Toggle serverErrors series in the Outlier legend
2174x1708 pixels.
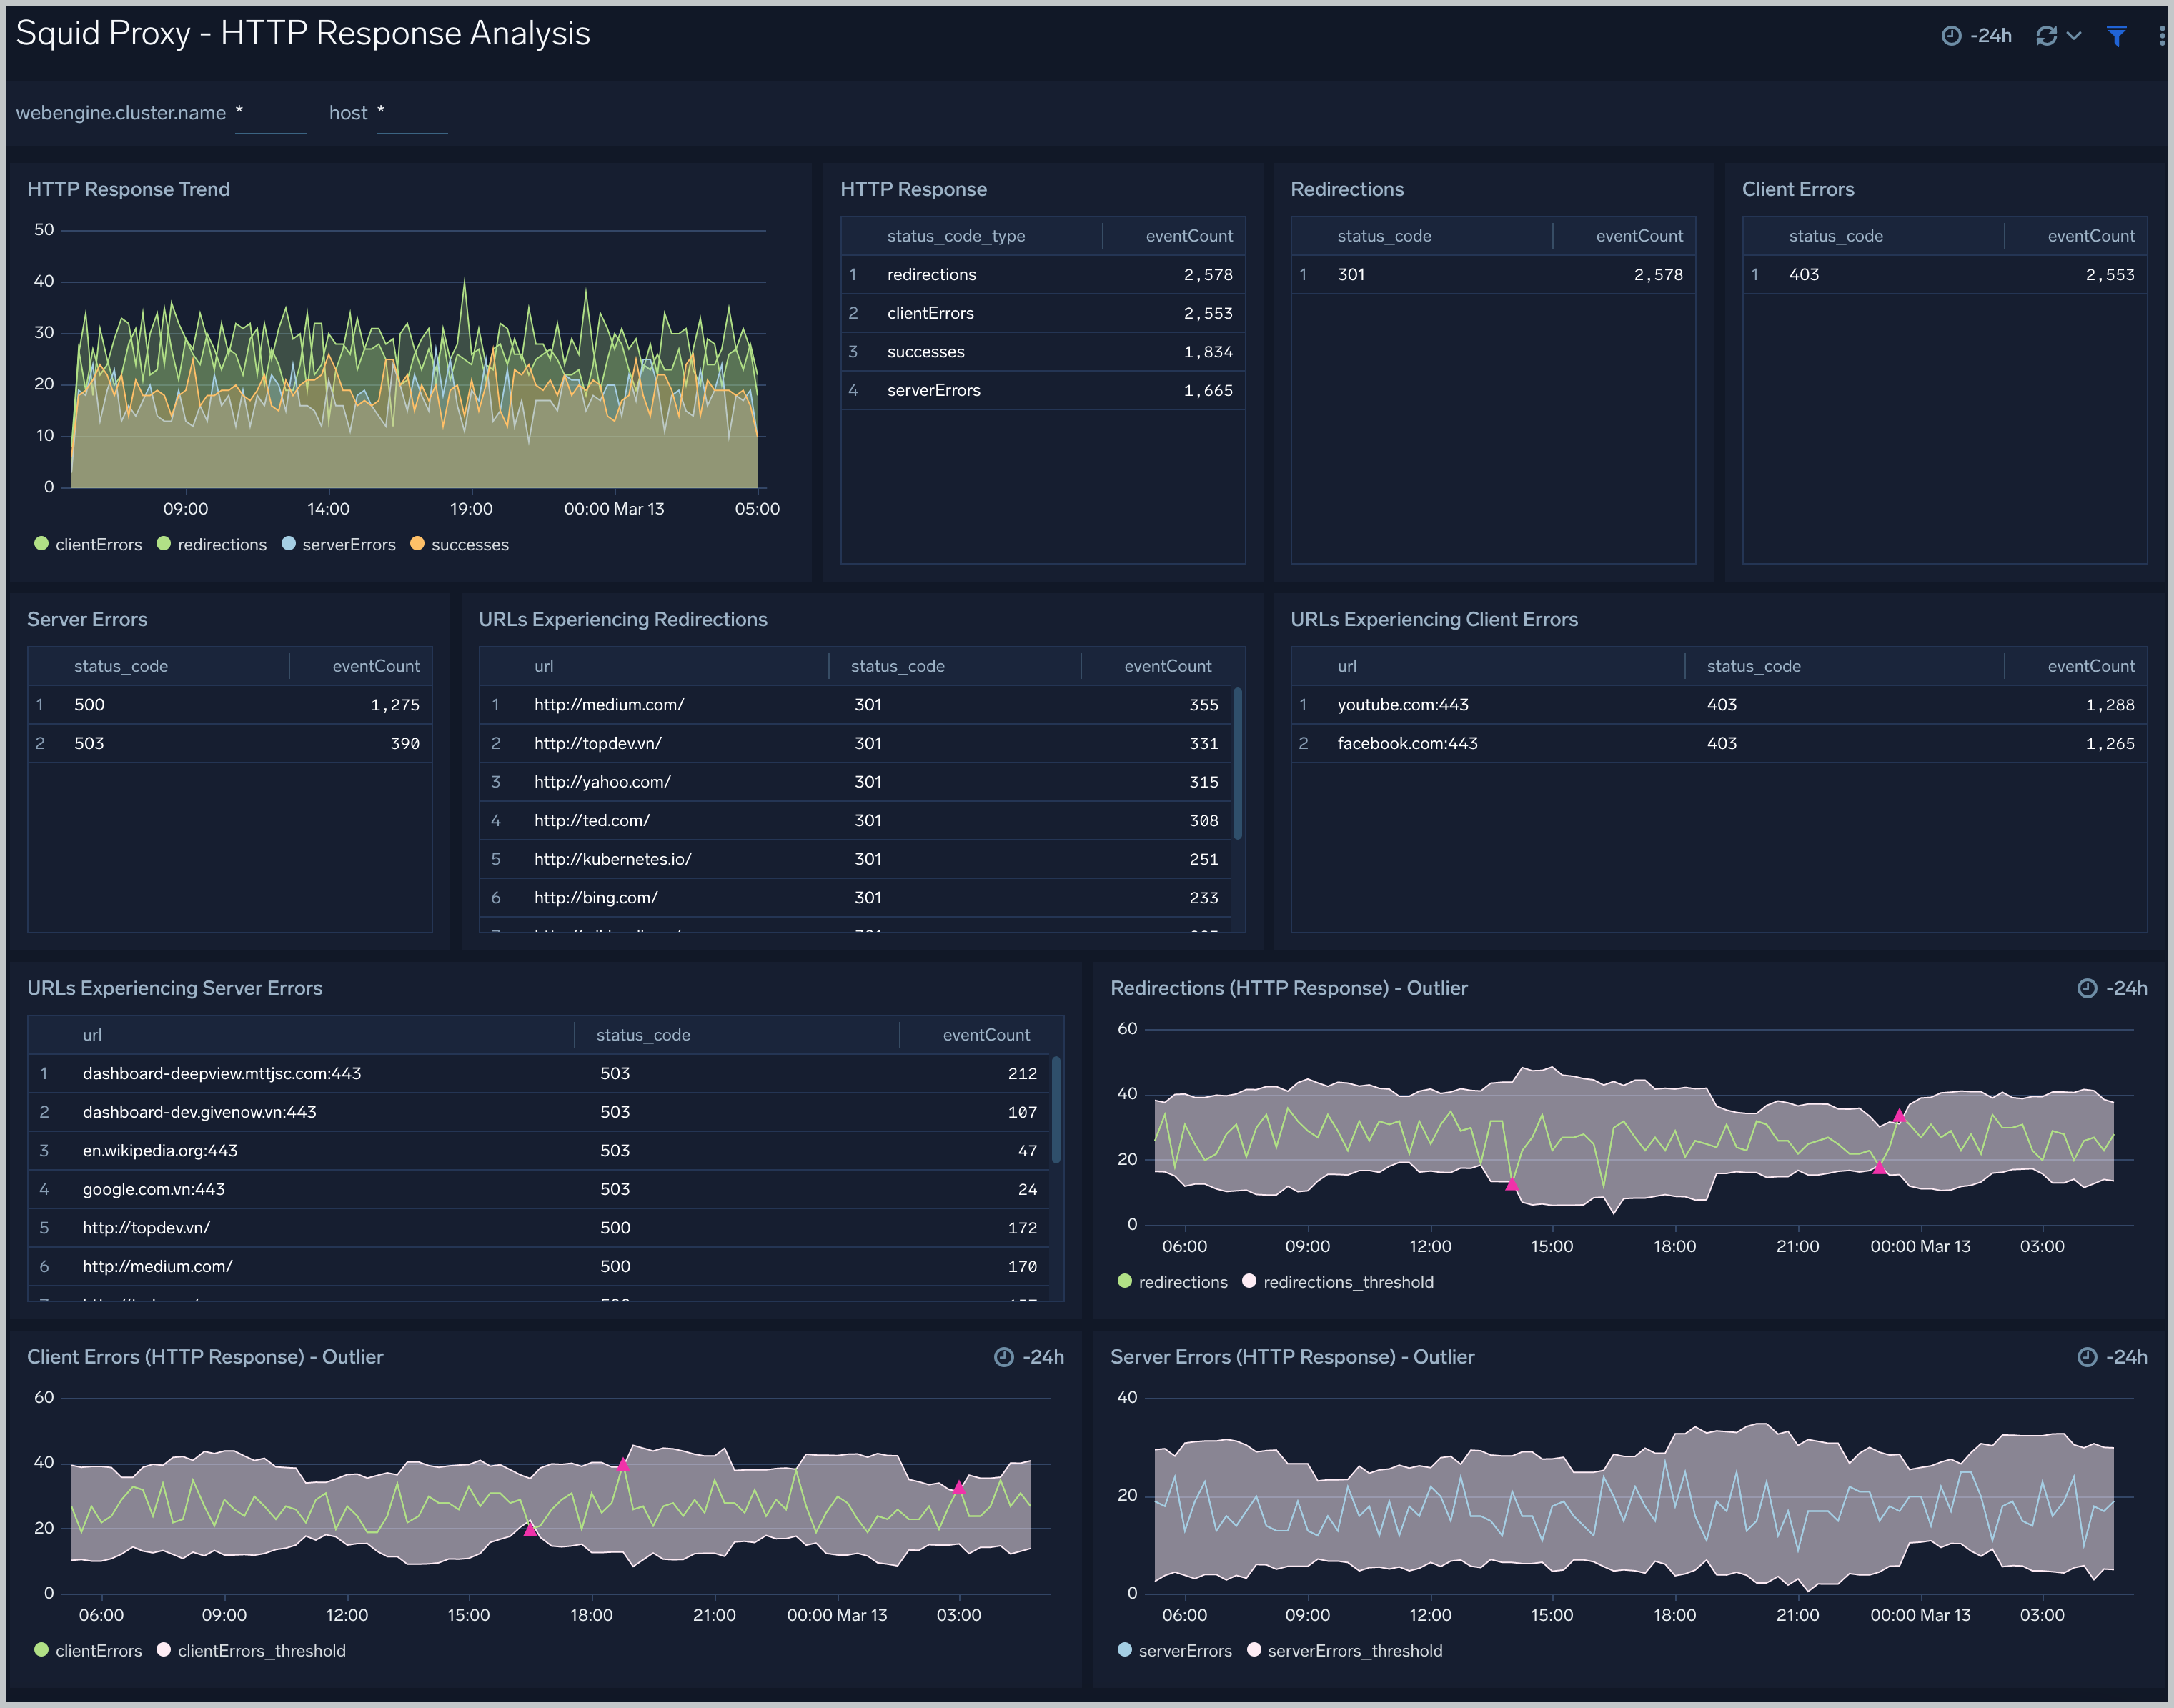(1175, 1652)
